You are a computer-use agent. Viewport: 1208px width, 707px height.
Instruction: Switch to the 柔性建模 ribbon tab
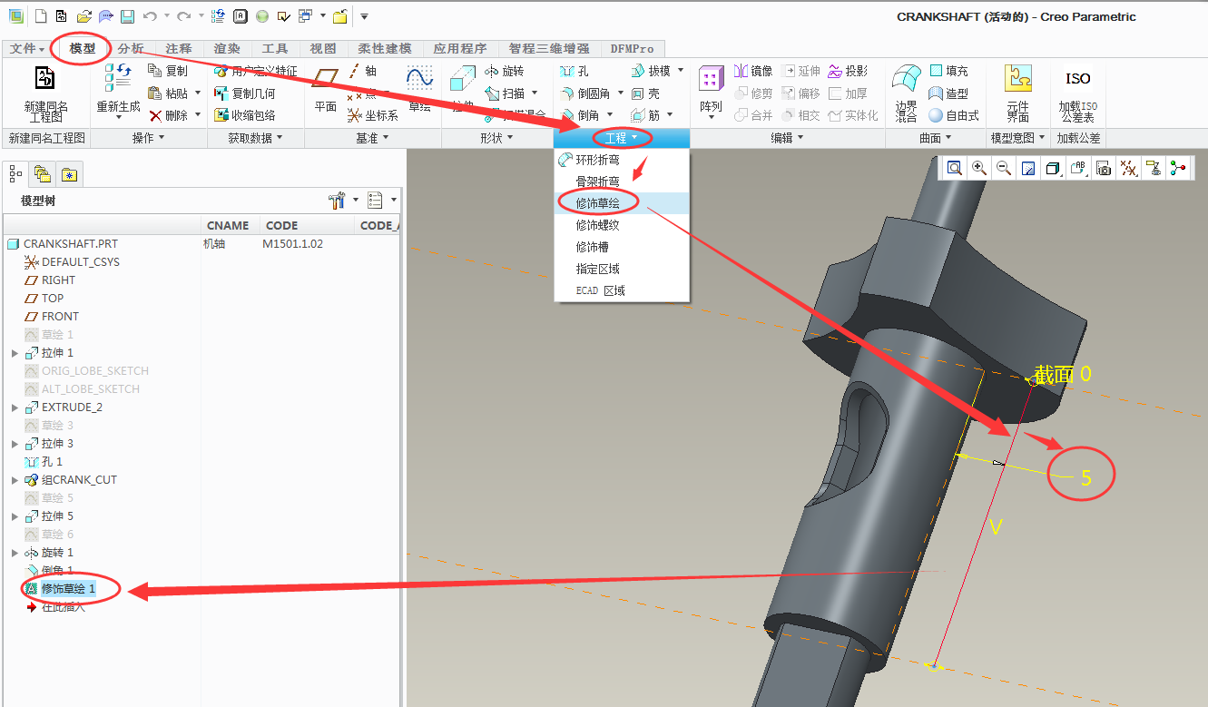[385, 48]
